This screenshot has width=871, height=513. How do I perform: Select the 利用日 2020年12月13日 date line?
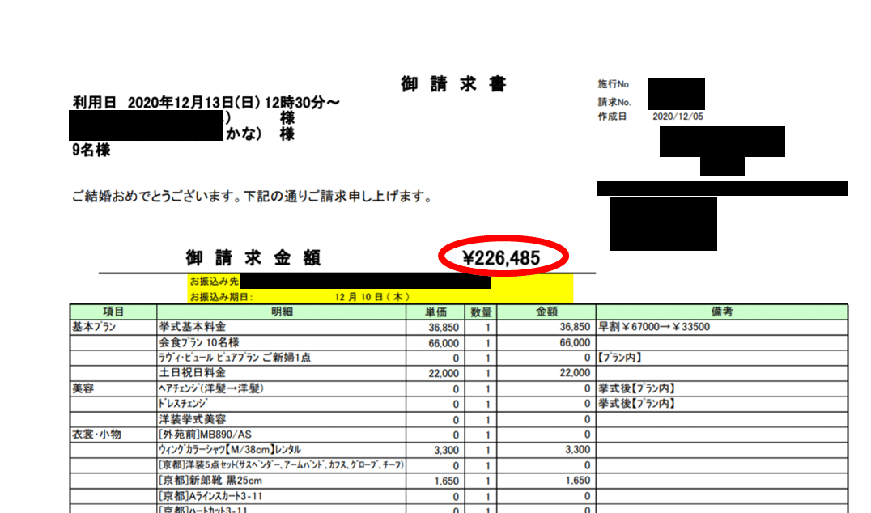[x=206, y=103]
